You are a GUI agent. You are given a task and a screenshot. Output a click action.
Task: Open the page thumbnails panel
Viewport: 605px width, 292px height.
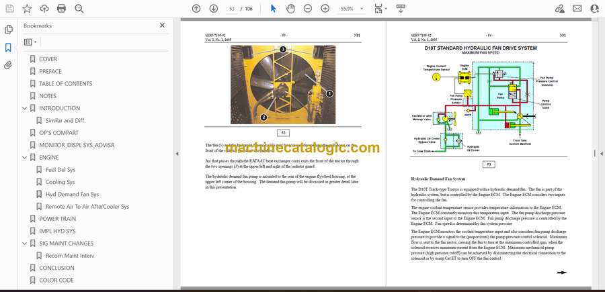(9, 30)
